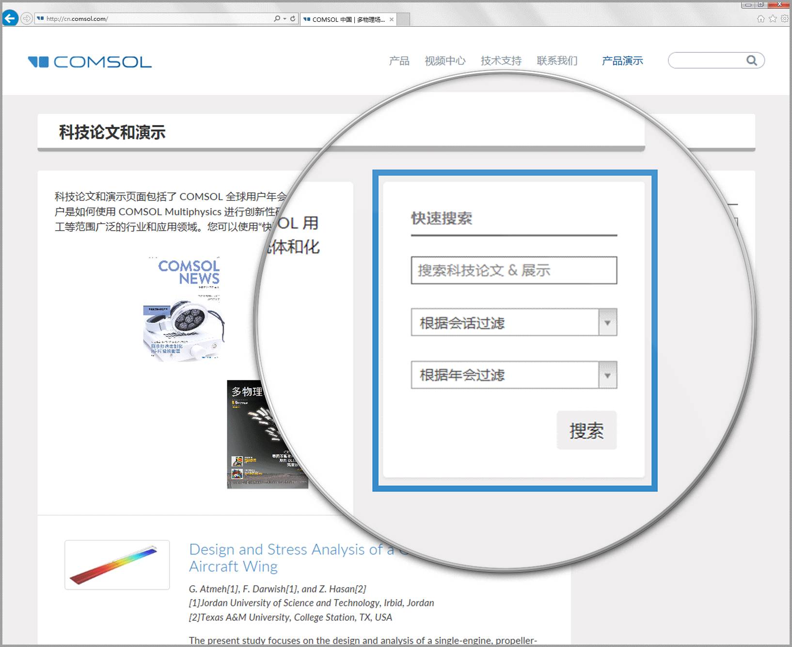The width and height of the screenshot is (792, 647).
Task: Open the 产品演示 link
Action: [x=622, y=61]
